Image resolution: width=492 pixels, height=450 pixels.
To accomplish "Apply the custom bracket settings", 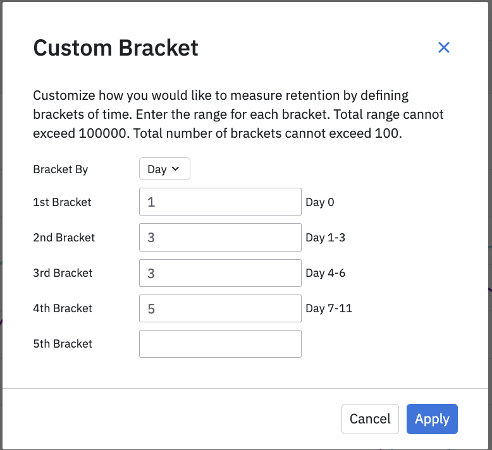I will (432, 419).
